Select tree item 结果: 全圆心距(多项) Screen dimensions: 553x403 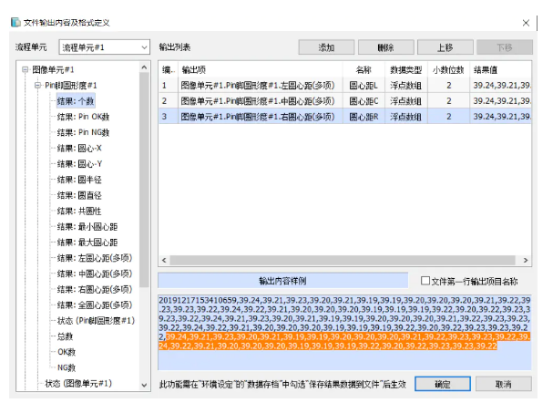[x=94, y=305]
